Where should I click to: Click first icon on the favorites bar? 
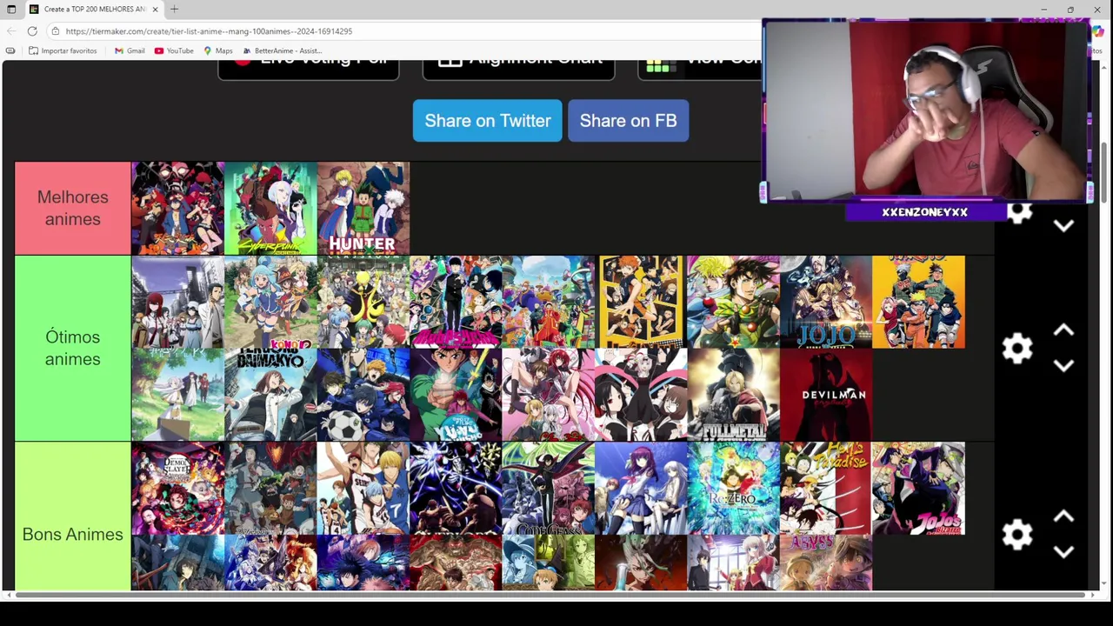pyautogui.click(x=10, y=50)
